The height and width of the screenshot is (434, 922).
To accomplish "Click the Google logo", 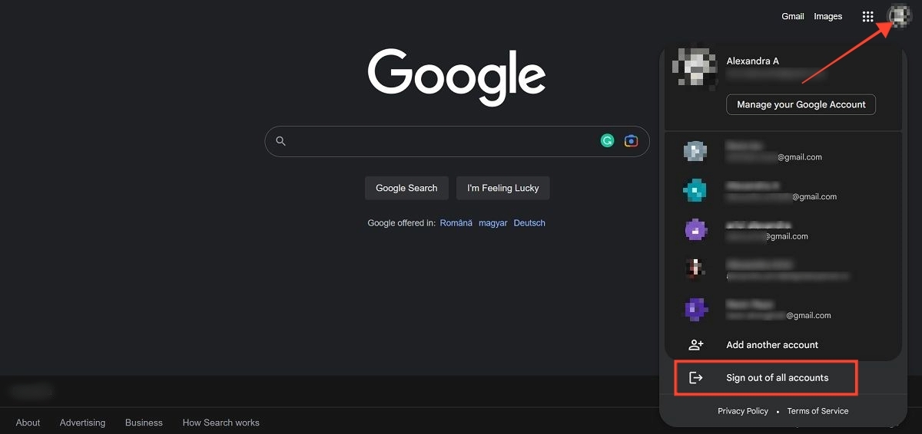I will (x=457, y=77).
